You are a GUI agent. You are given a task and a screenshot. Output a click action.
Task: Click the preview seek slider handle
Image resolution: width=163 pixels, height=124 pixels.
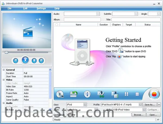point(7,52)
